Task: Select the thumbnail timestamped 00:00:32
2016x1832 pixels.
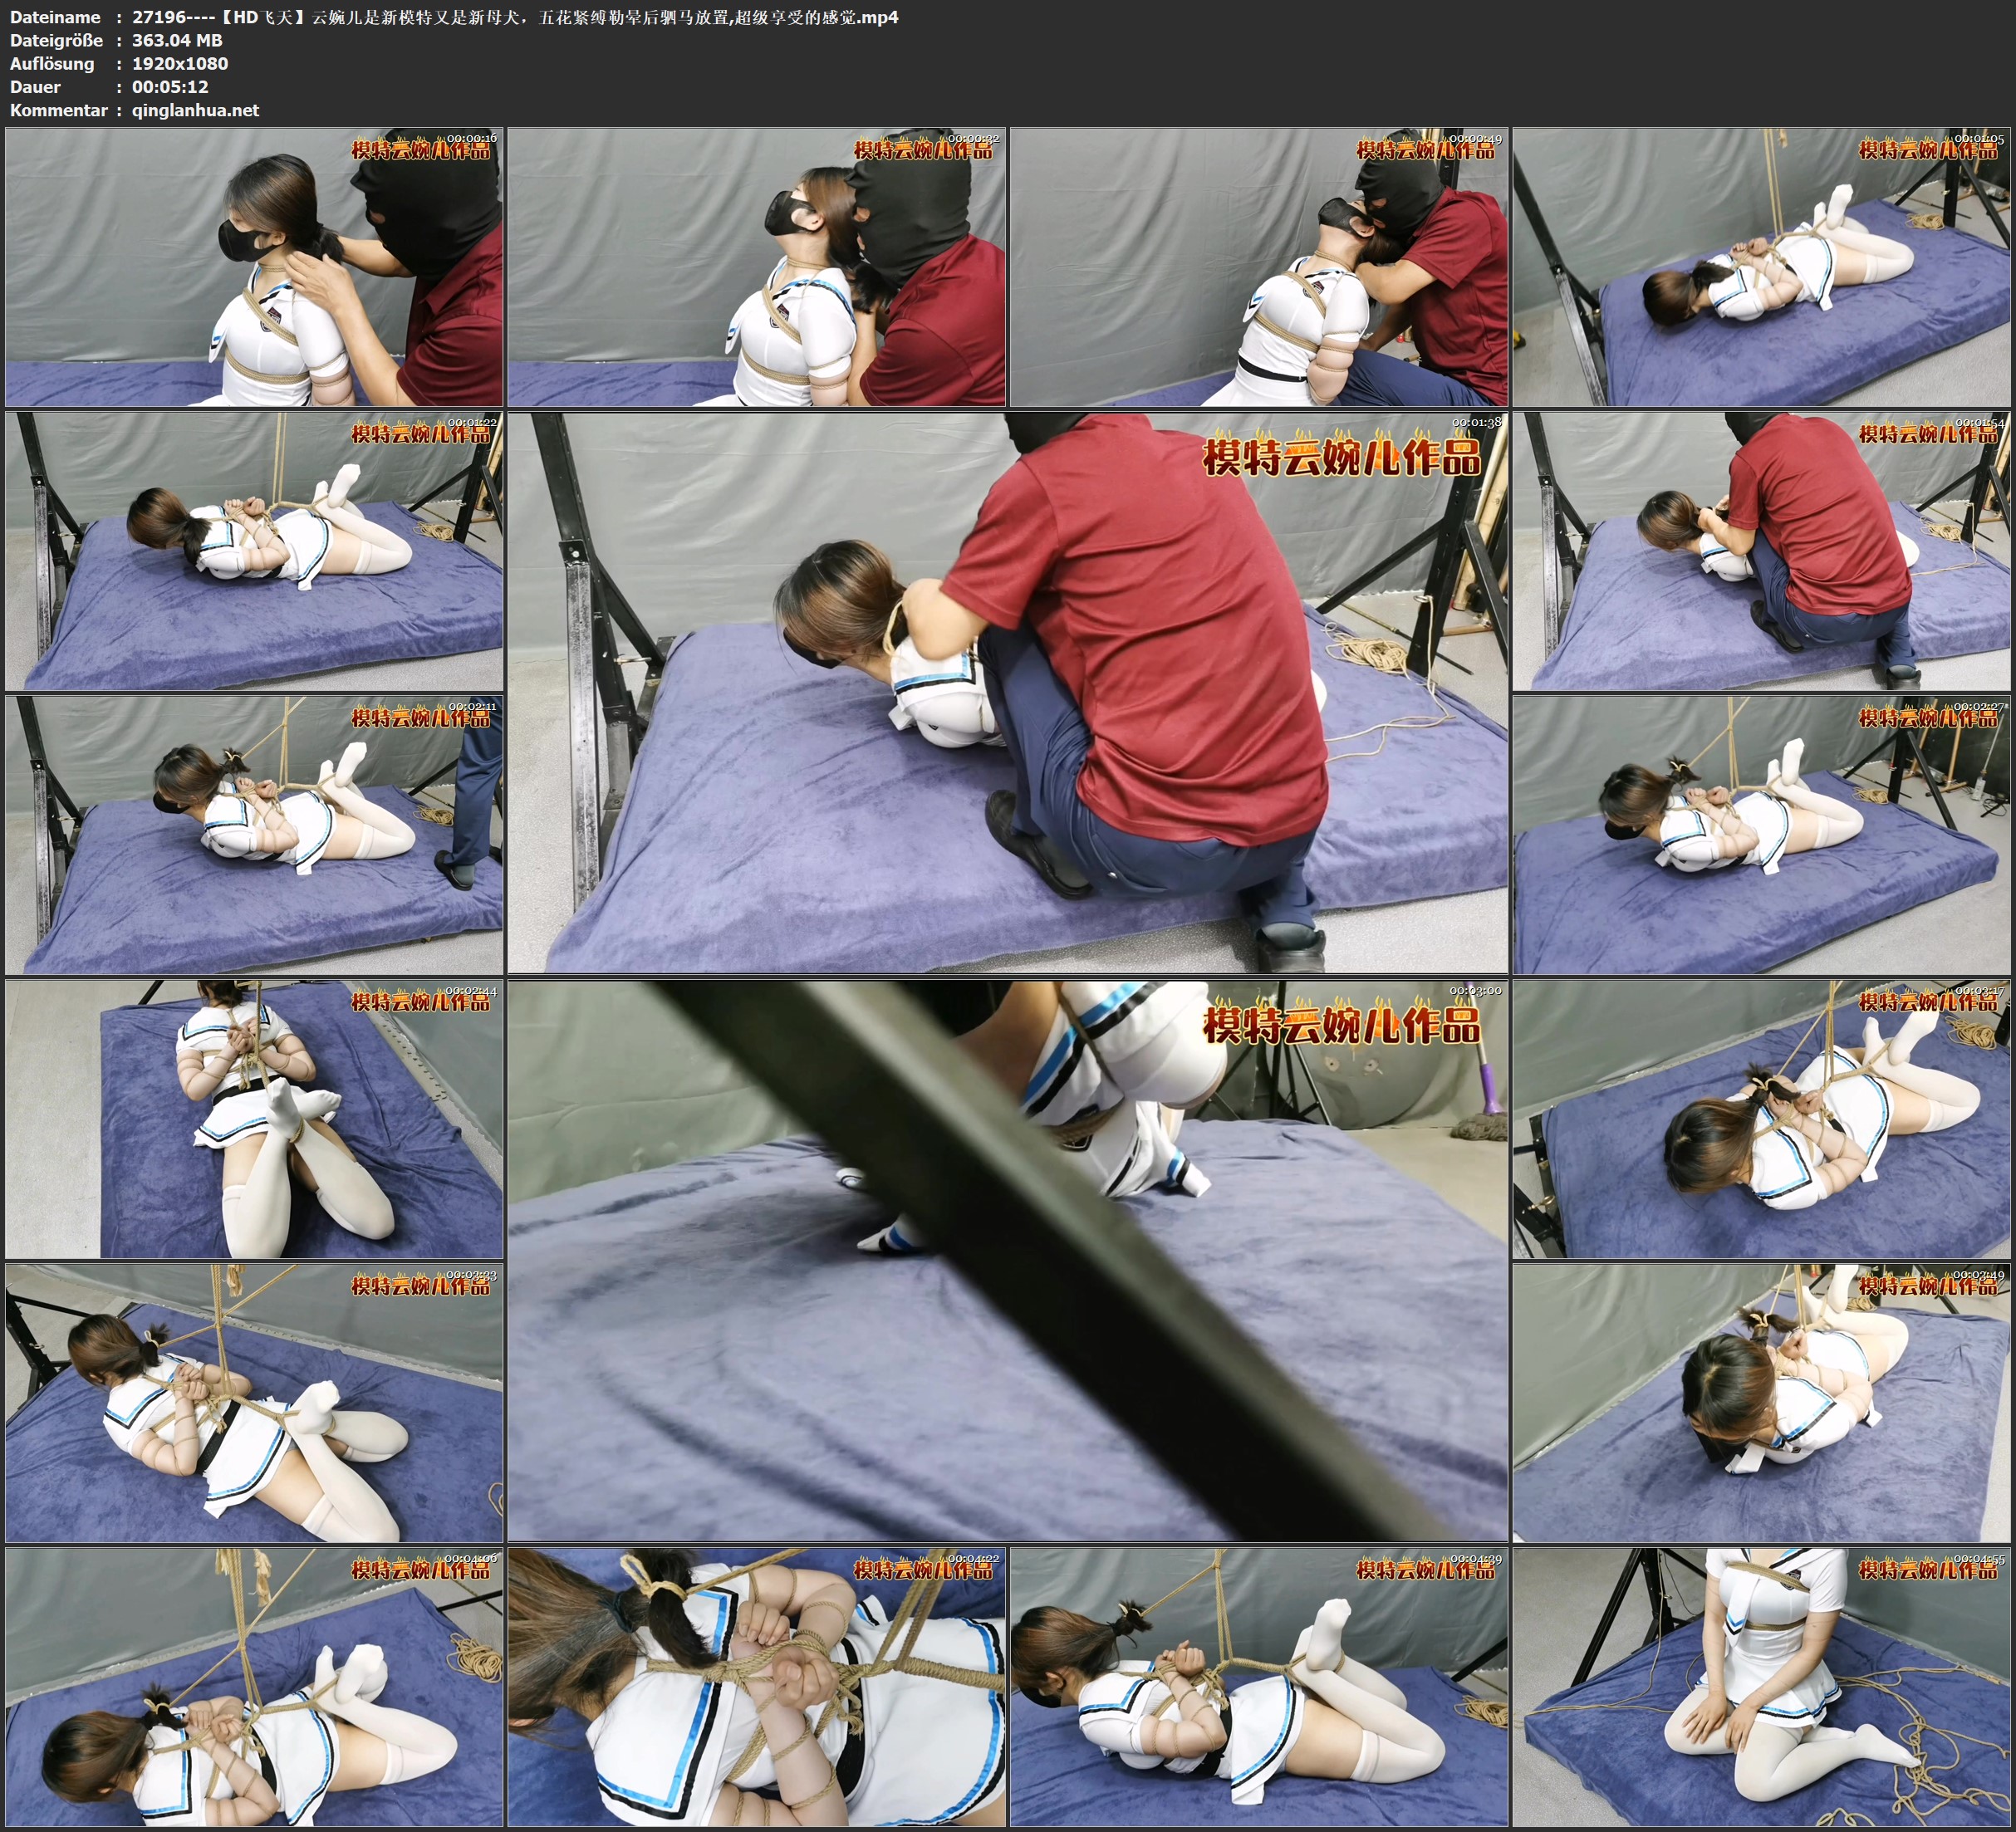Action: click(756, 267)
